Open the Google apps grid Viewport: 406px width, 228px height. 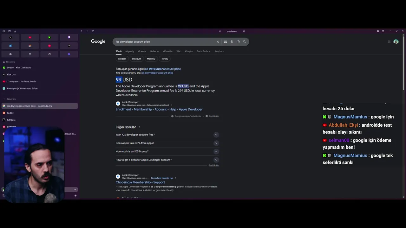389,42
